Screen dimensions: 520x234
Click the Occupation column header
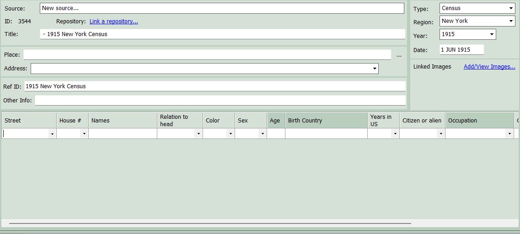480,120
